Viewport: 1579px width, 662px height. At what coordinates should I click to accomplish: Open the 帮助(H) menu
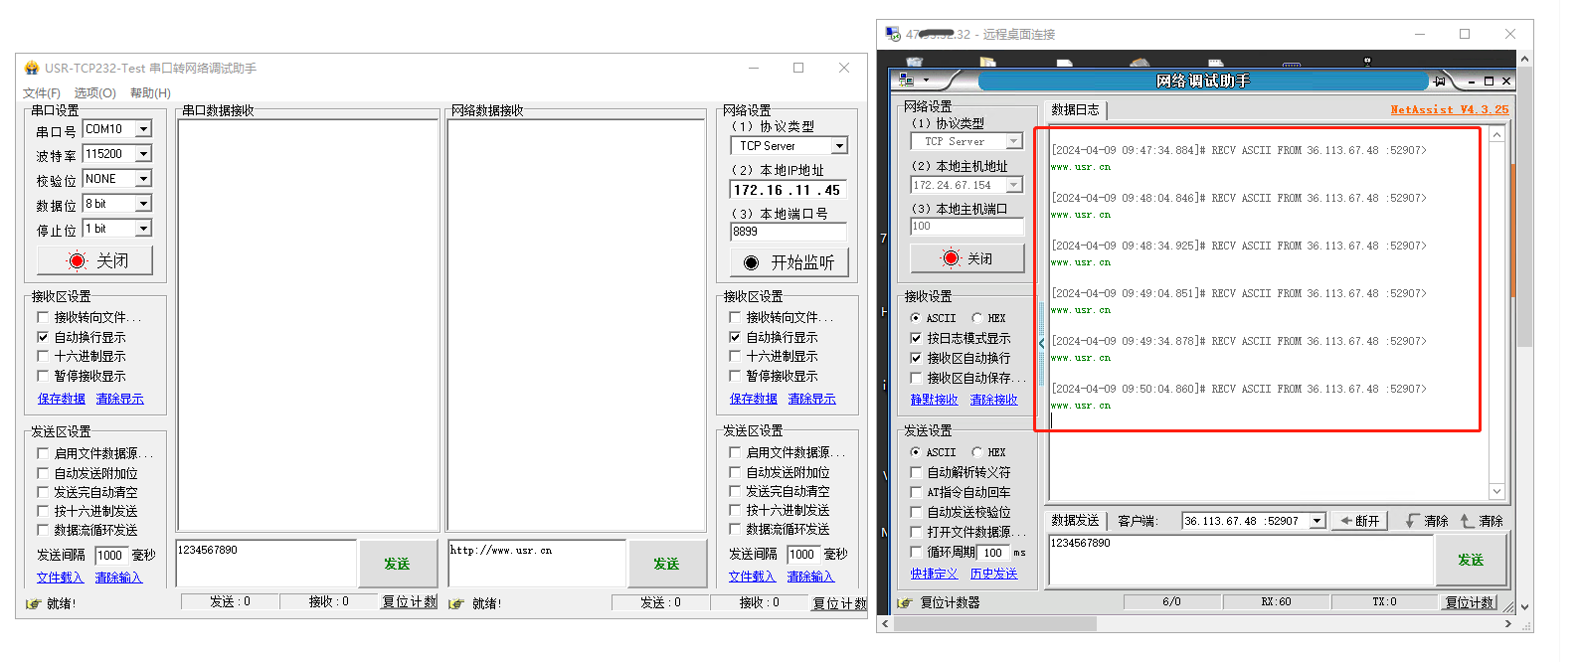point(150,92)
